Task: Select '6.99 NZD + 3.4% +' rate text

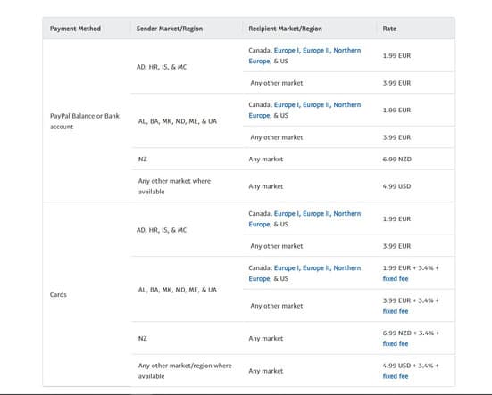Action: click(411, 333)
